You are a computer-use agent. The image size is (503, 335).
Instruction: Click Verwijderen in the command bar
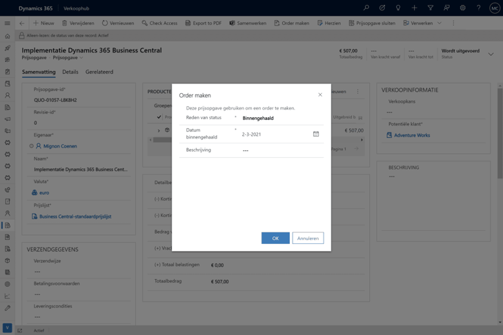pos(78,23)
